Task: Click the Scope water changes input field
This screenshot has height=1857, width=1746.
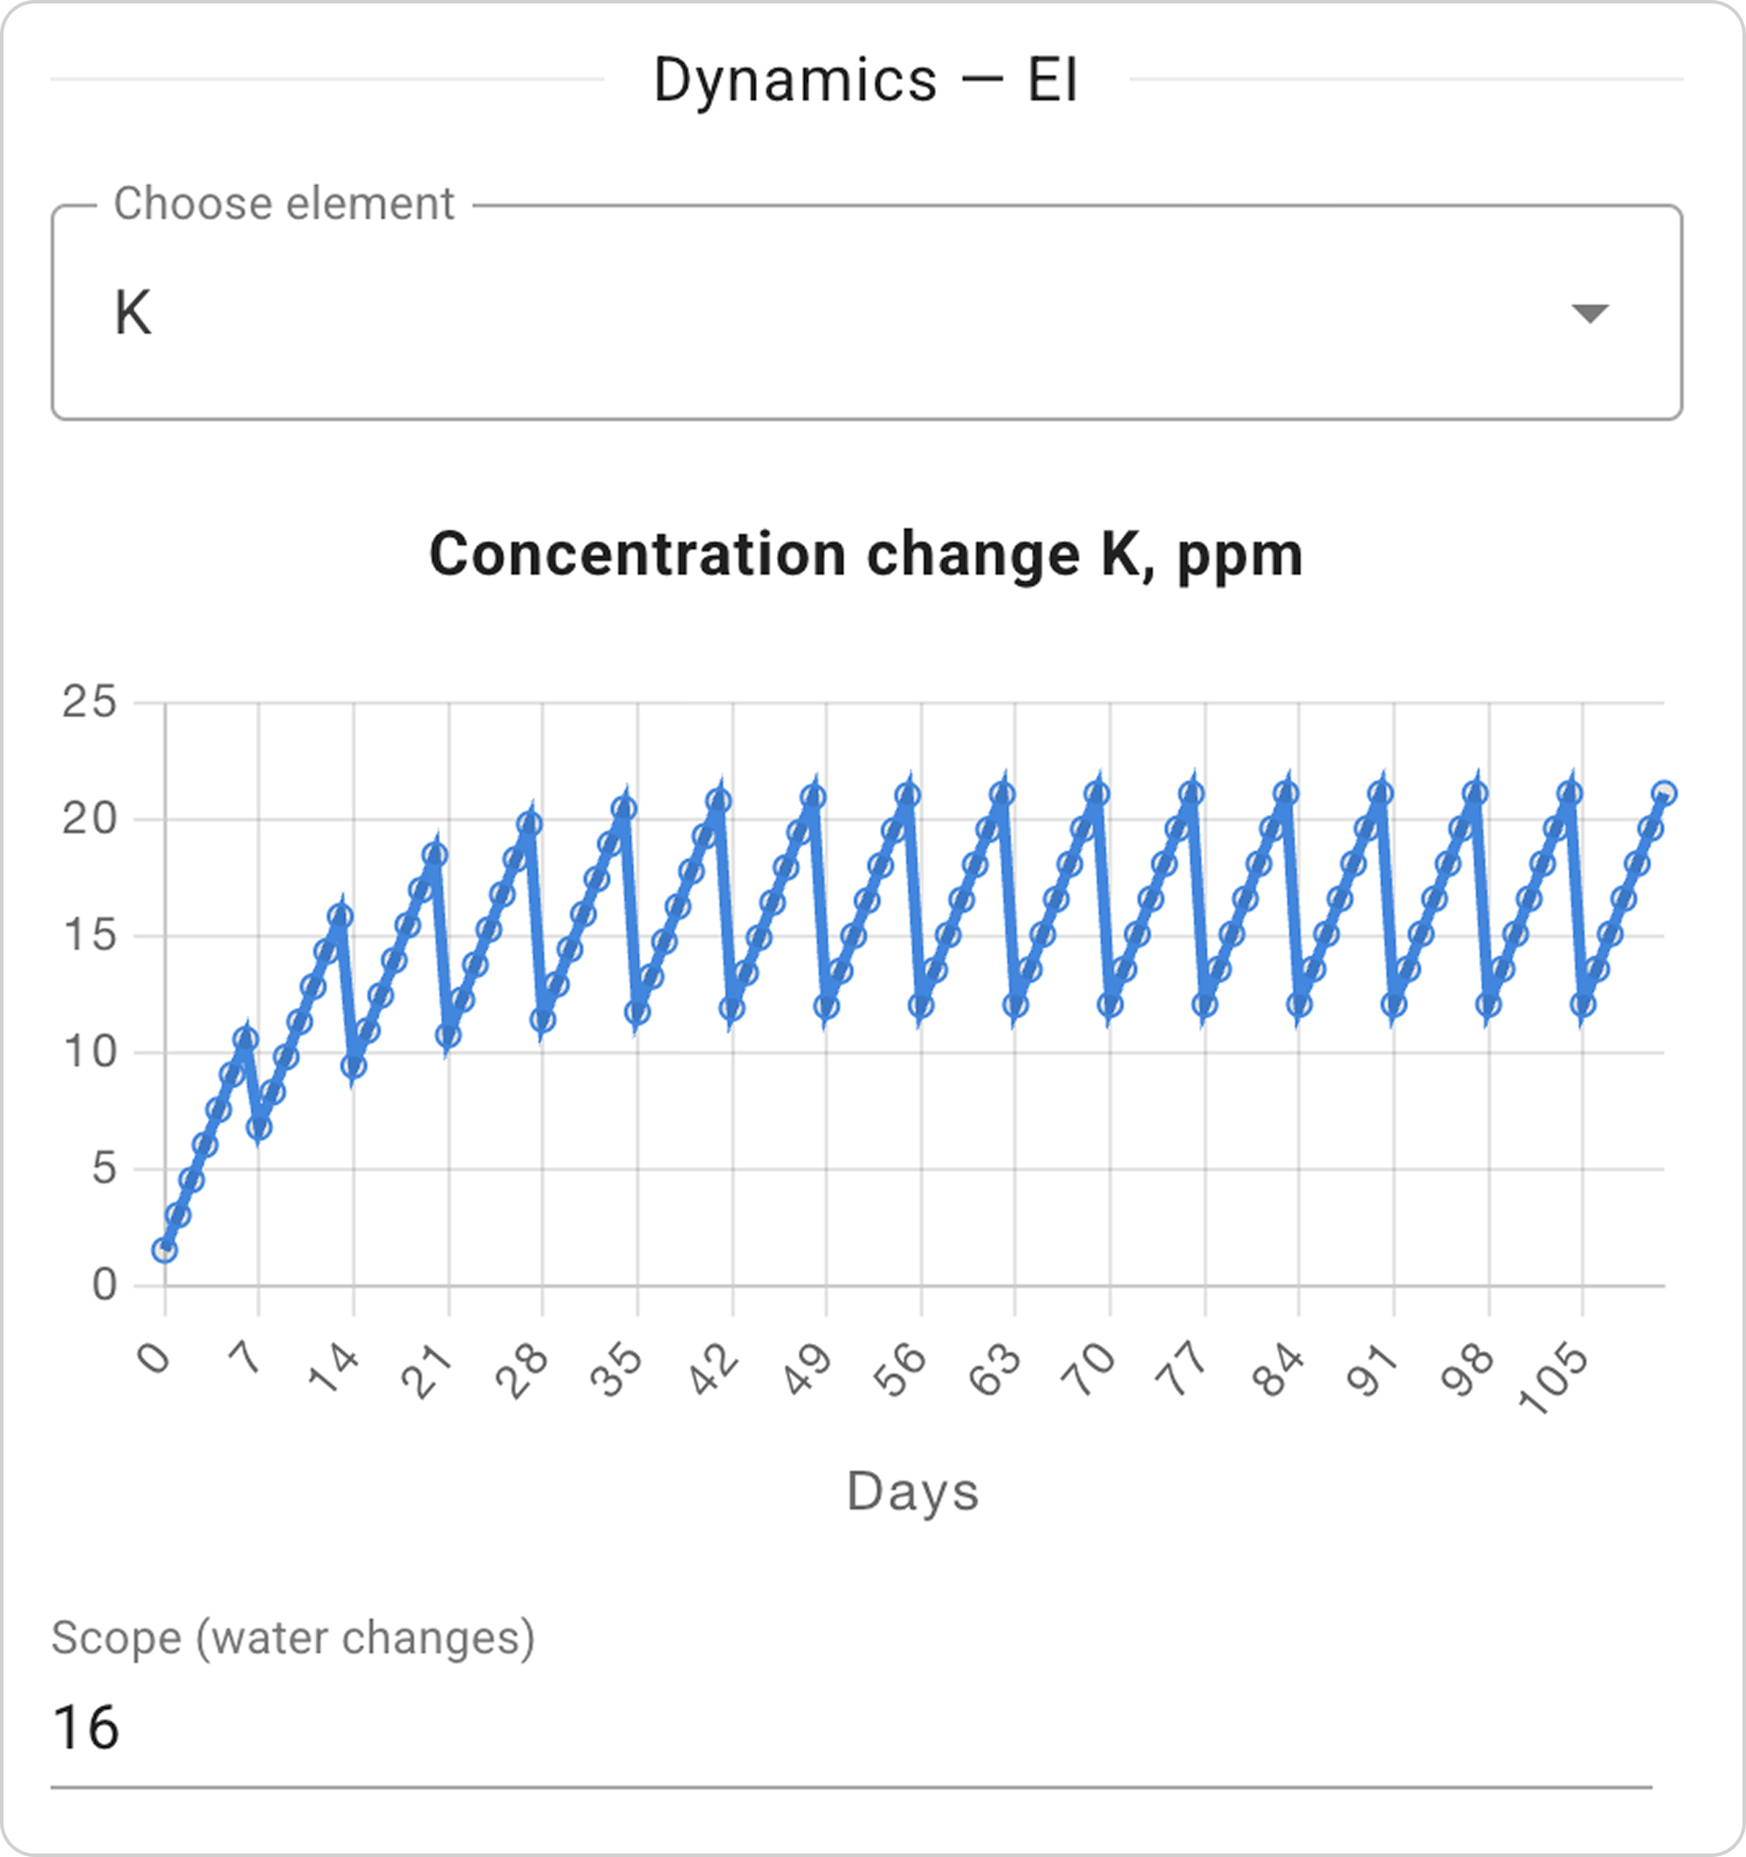Action: click(850, 1729)
